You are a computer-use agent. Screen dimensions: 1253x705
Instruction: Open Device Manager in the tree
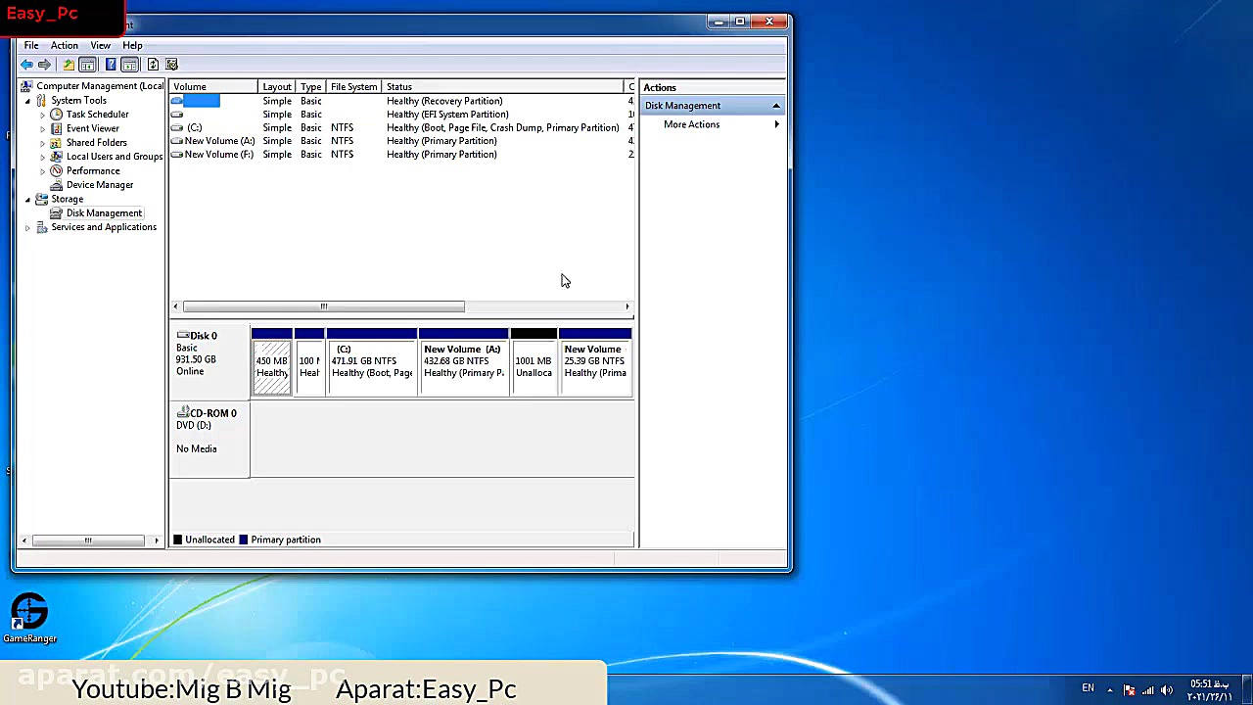tap(99, 185)
